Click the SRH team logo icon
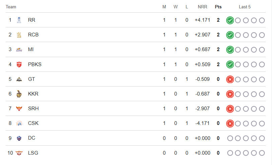 19,109
